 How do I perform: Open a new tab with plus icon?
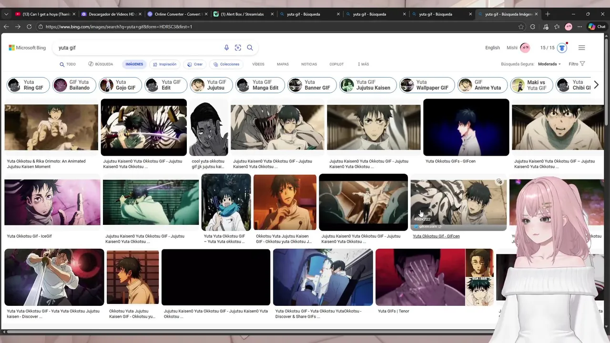548,14
